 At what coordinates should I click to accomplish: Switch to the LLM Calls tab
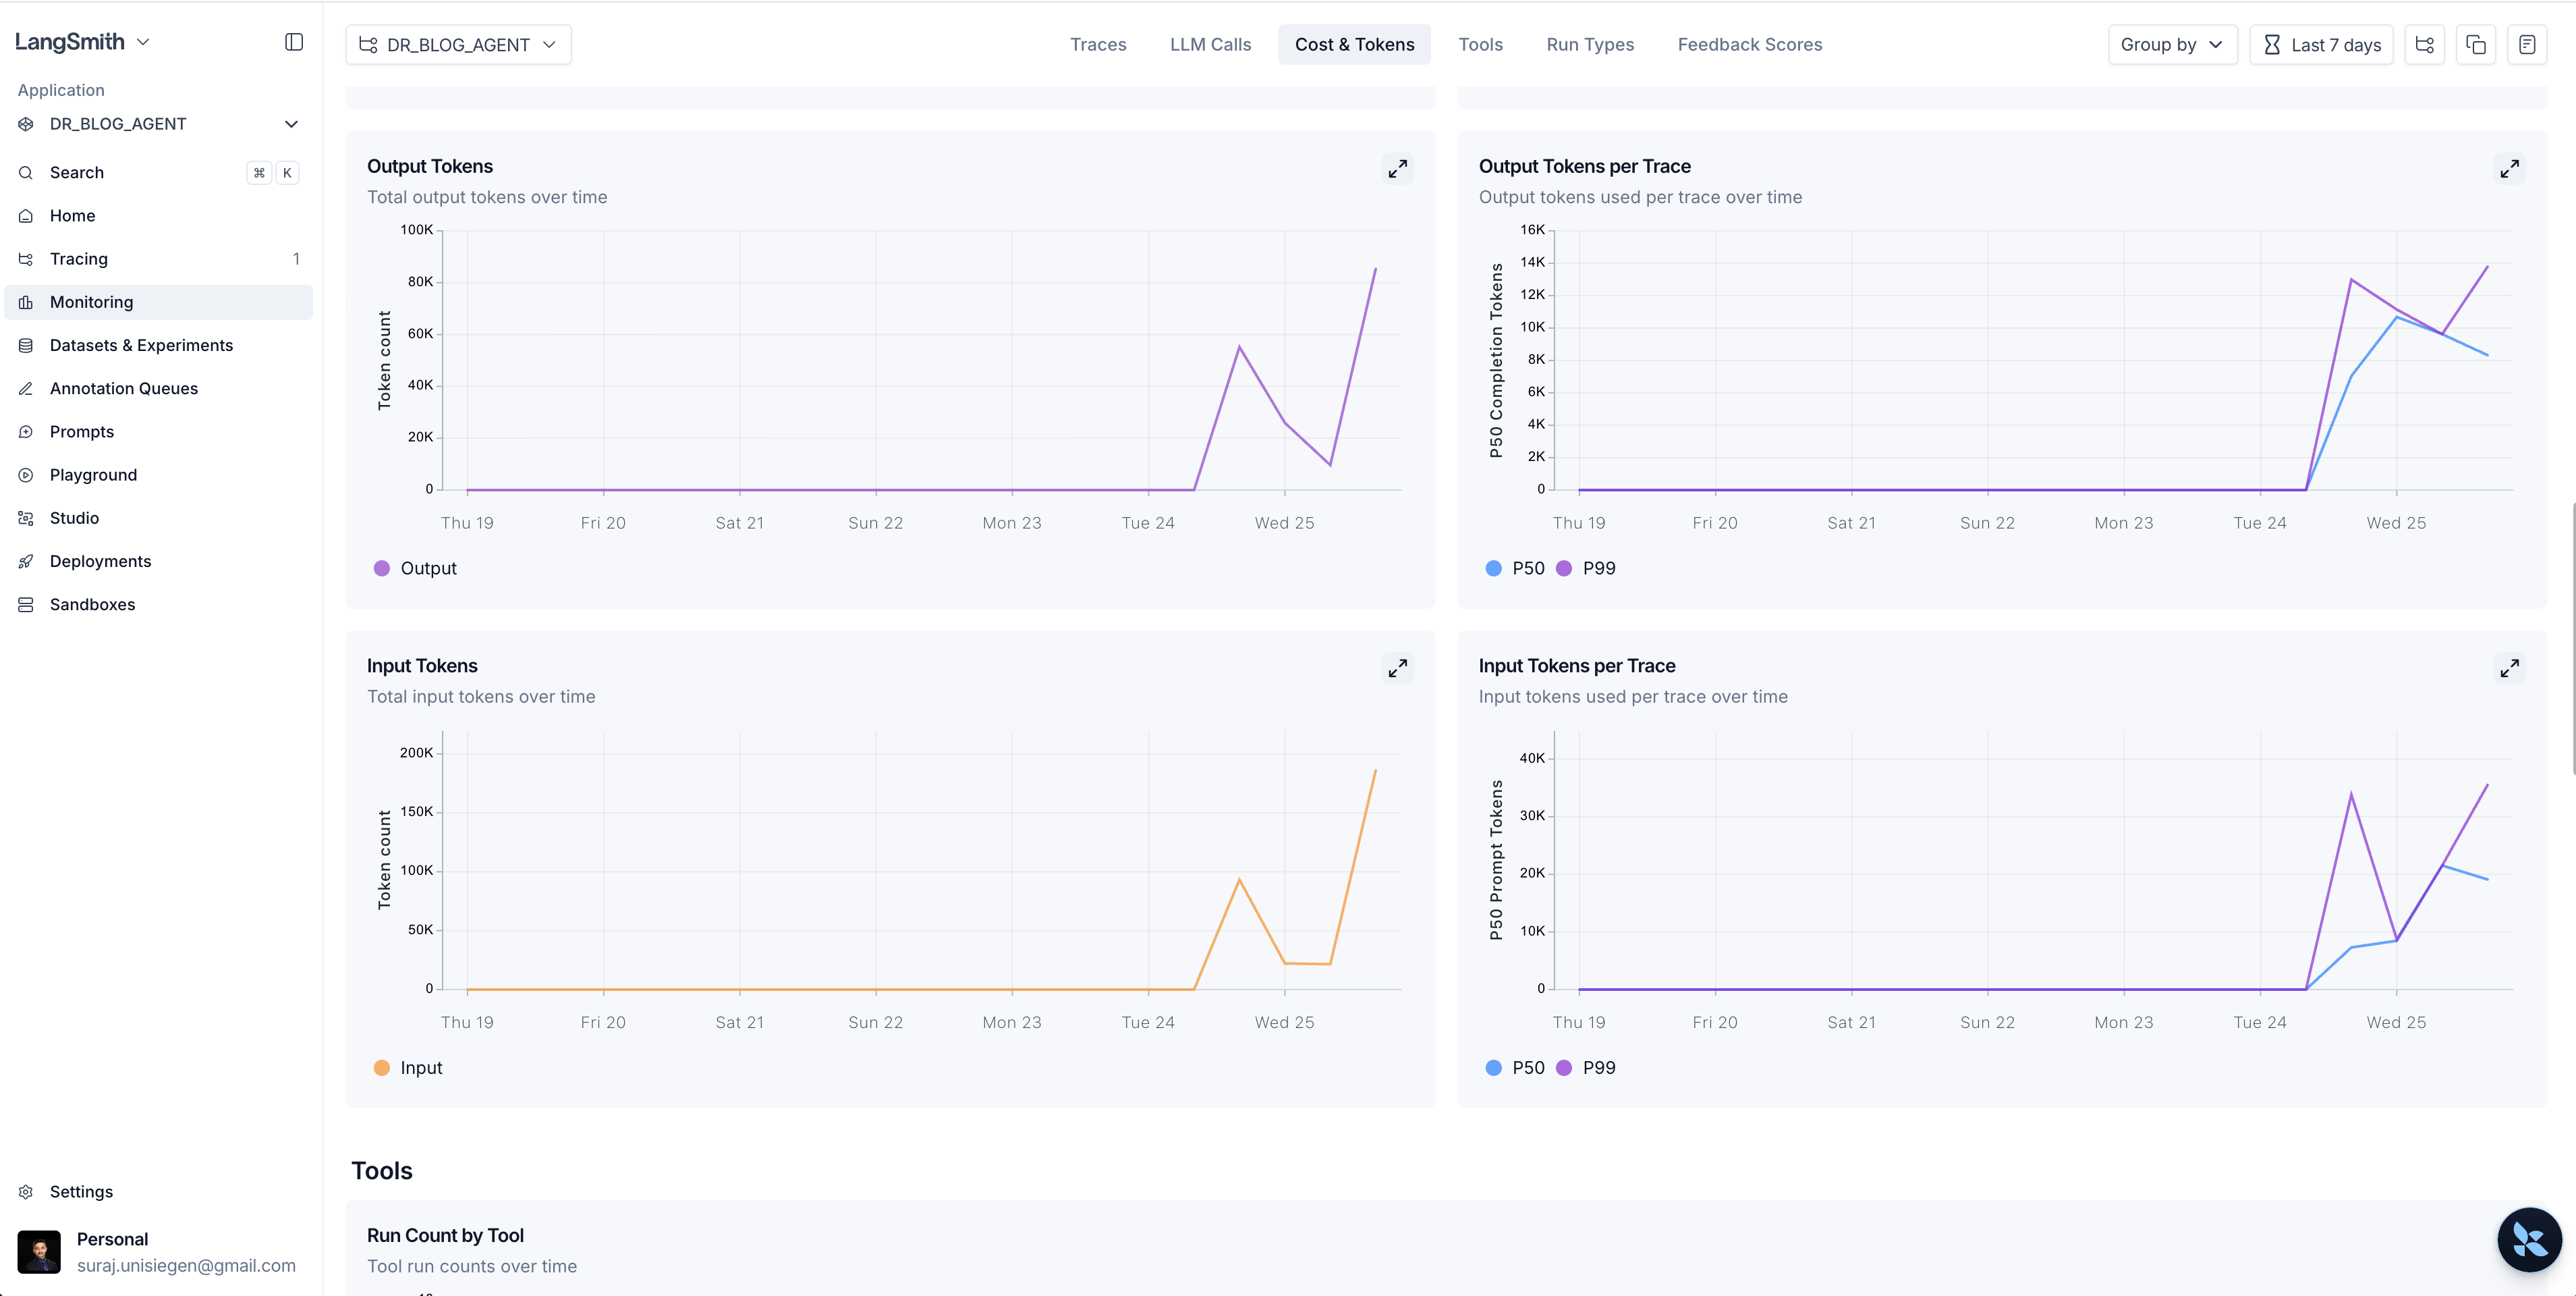pos(1210,45)
